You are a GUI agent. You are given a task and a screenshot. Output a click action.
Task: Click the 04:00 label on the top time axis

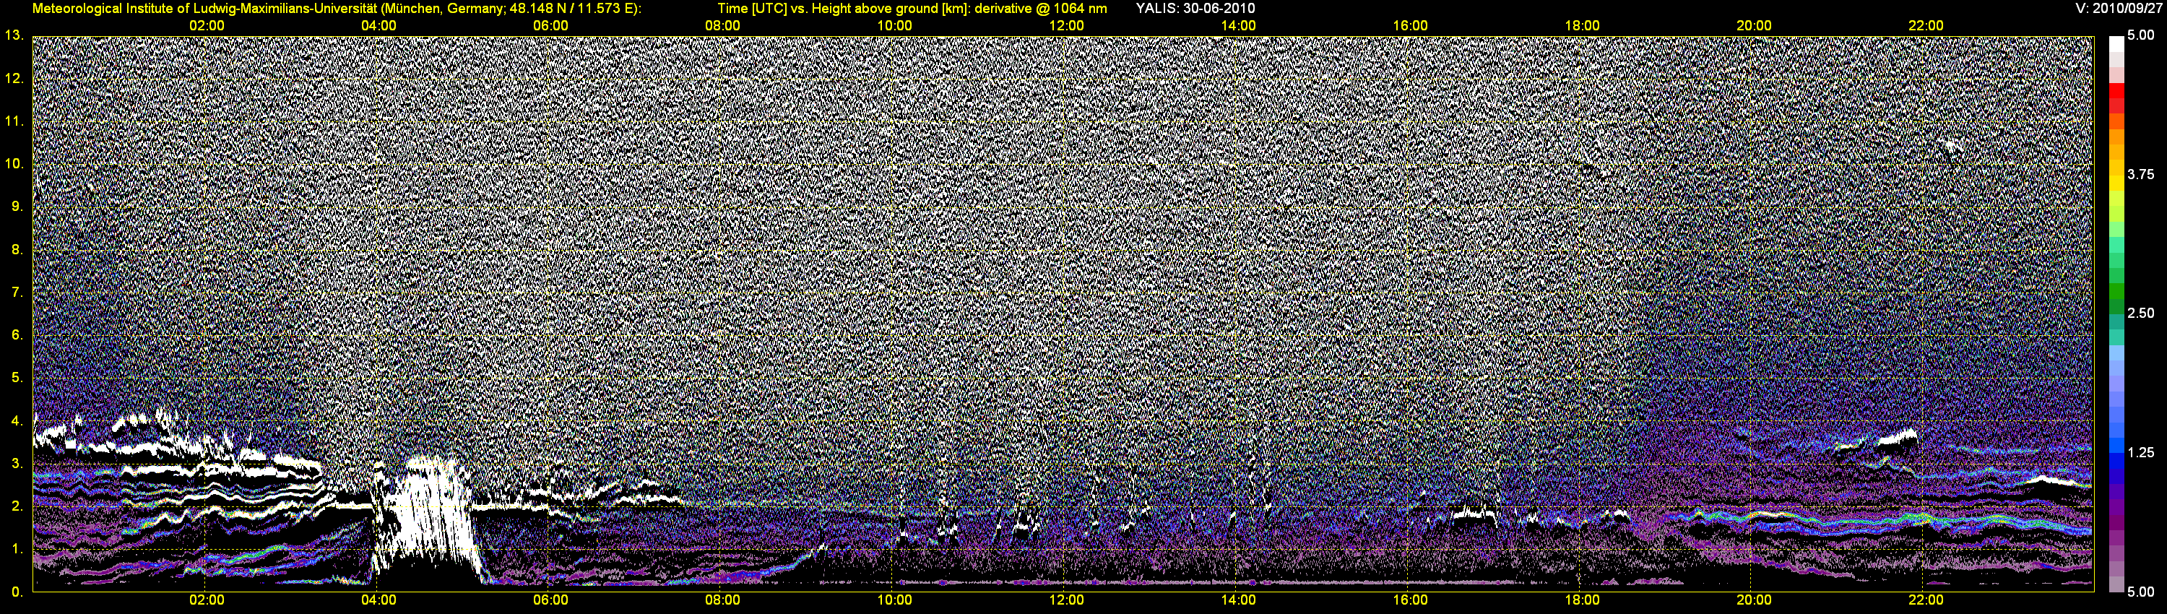click(x=379, y=26)
